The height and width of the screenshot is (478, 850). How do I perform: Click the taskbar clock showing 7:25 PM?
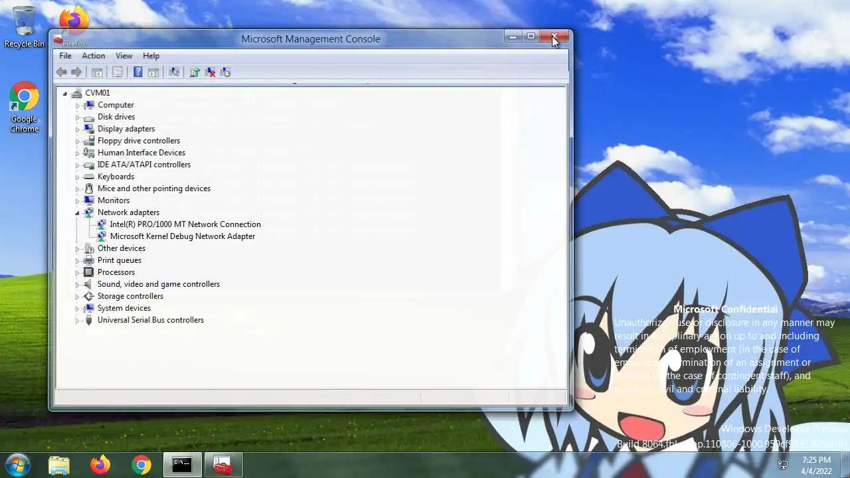pyautogui.click(x=816, y=465)
